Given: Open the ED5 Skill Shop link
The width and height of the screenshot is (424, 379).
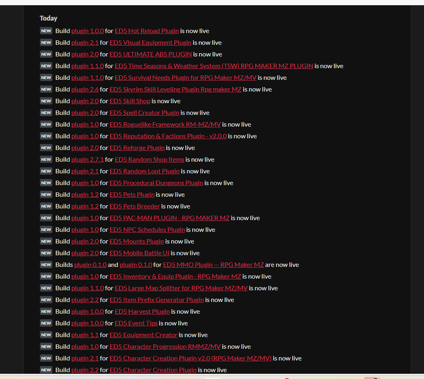Looking at the screenshot, I should tap(130, 101).
